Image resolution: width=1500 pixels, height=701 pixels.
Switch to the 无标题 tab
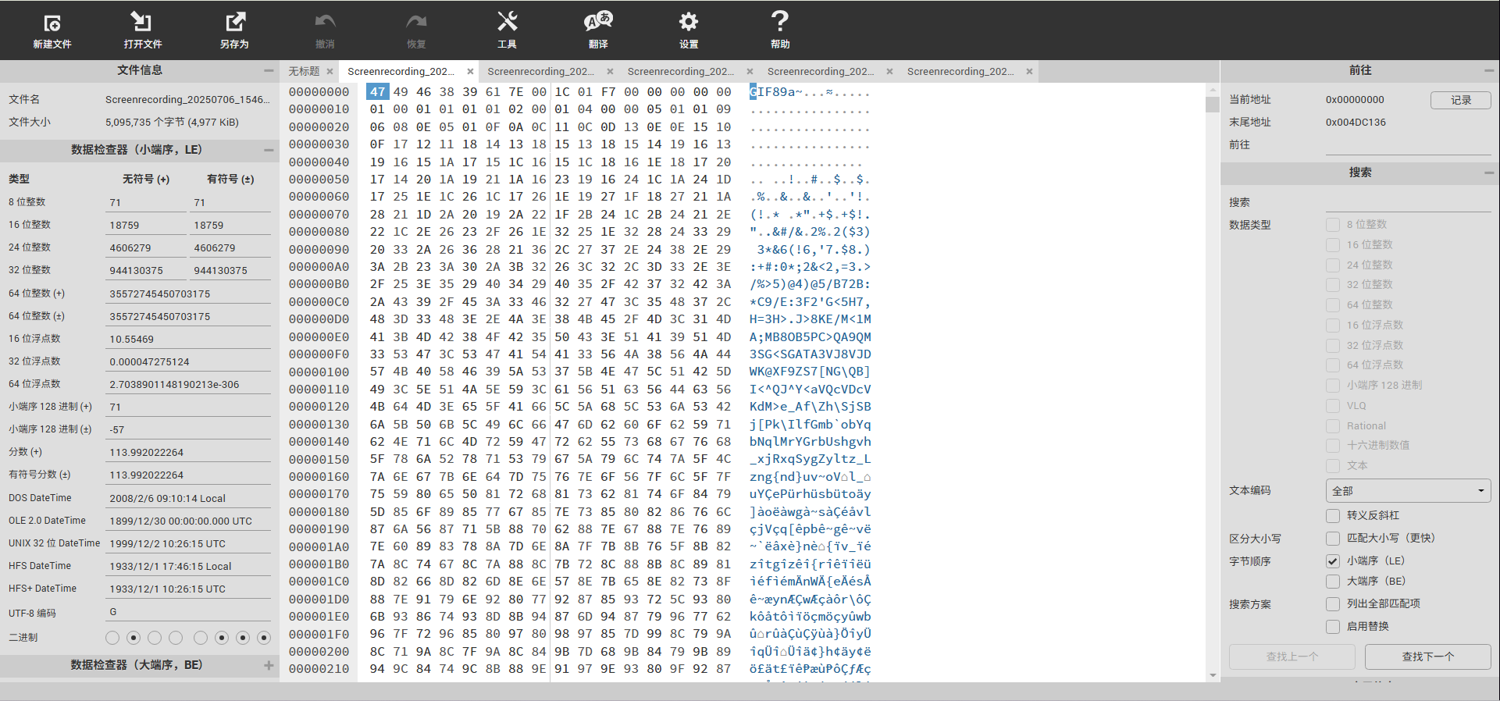[x=304, y=72]
